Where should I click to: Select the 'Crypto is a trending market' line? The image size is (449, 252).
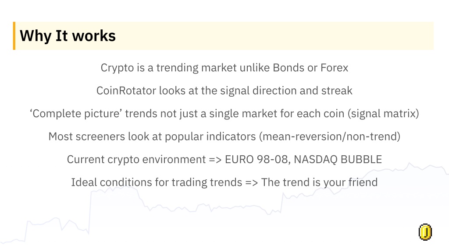(x=224, y=68)
